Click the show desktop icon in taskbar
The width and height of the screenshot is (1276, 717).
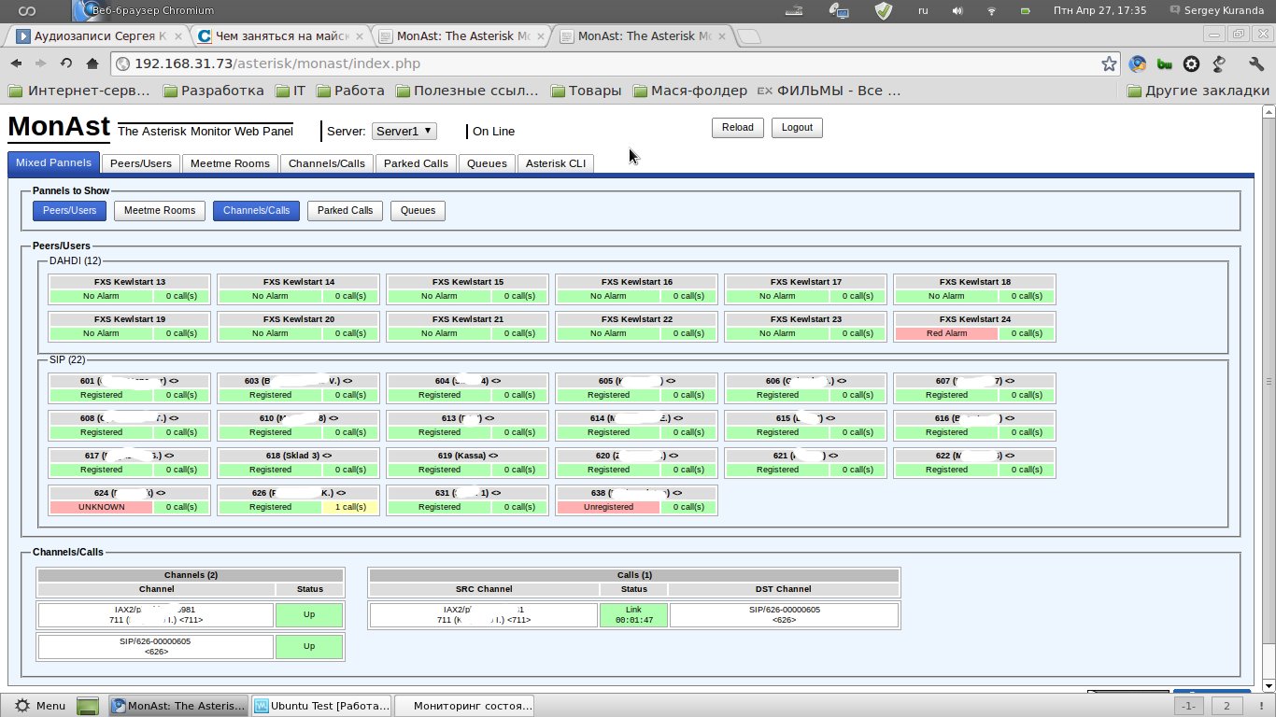[x=87, y=706]
